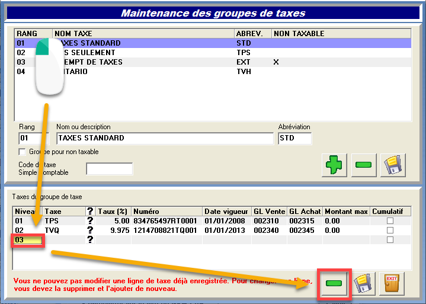The width and height of the screenshot is (426, 304).
Task: Click GL Vente cell 002340
Action: (x=269, y=230)
